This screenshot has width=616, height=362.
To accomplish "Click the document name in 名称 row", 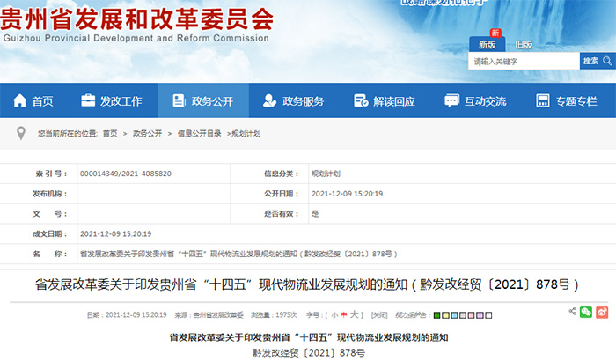I will tap(238, 255).
